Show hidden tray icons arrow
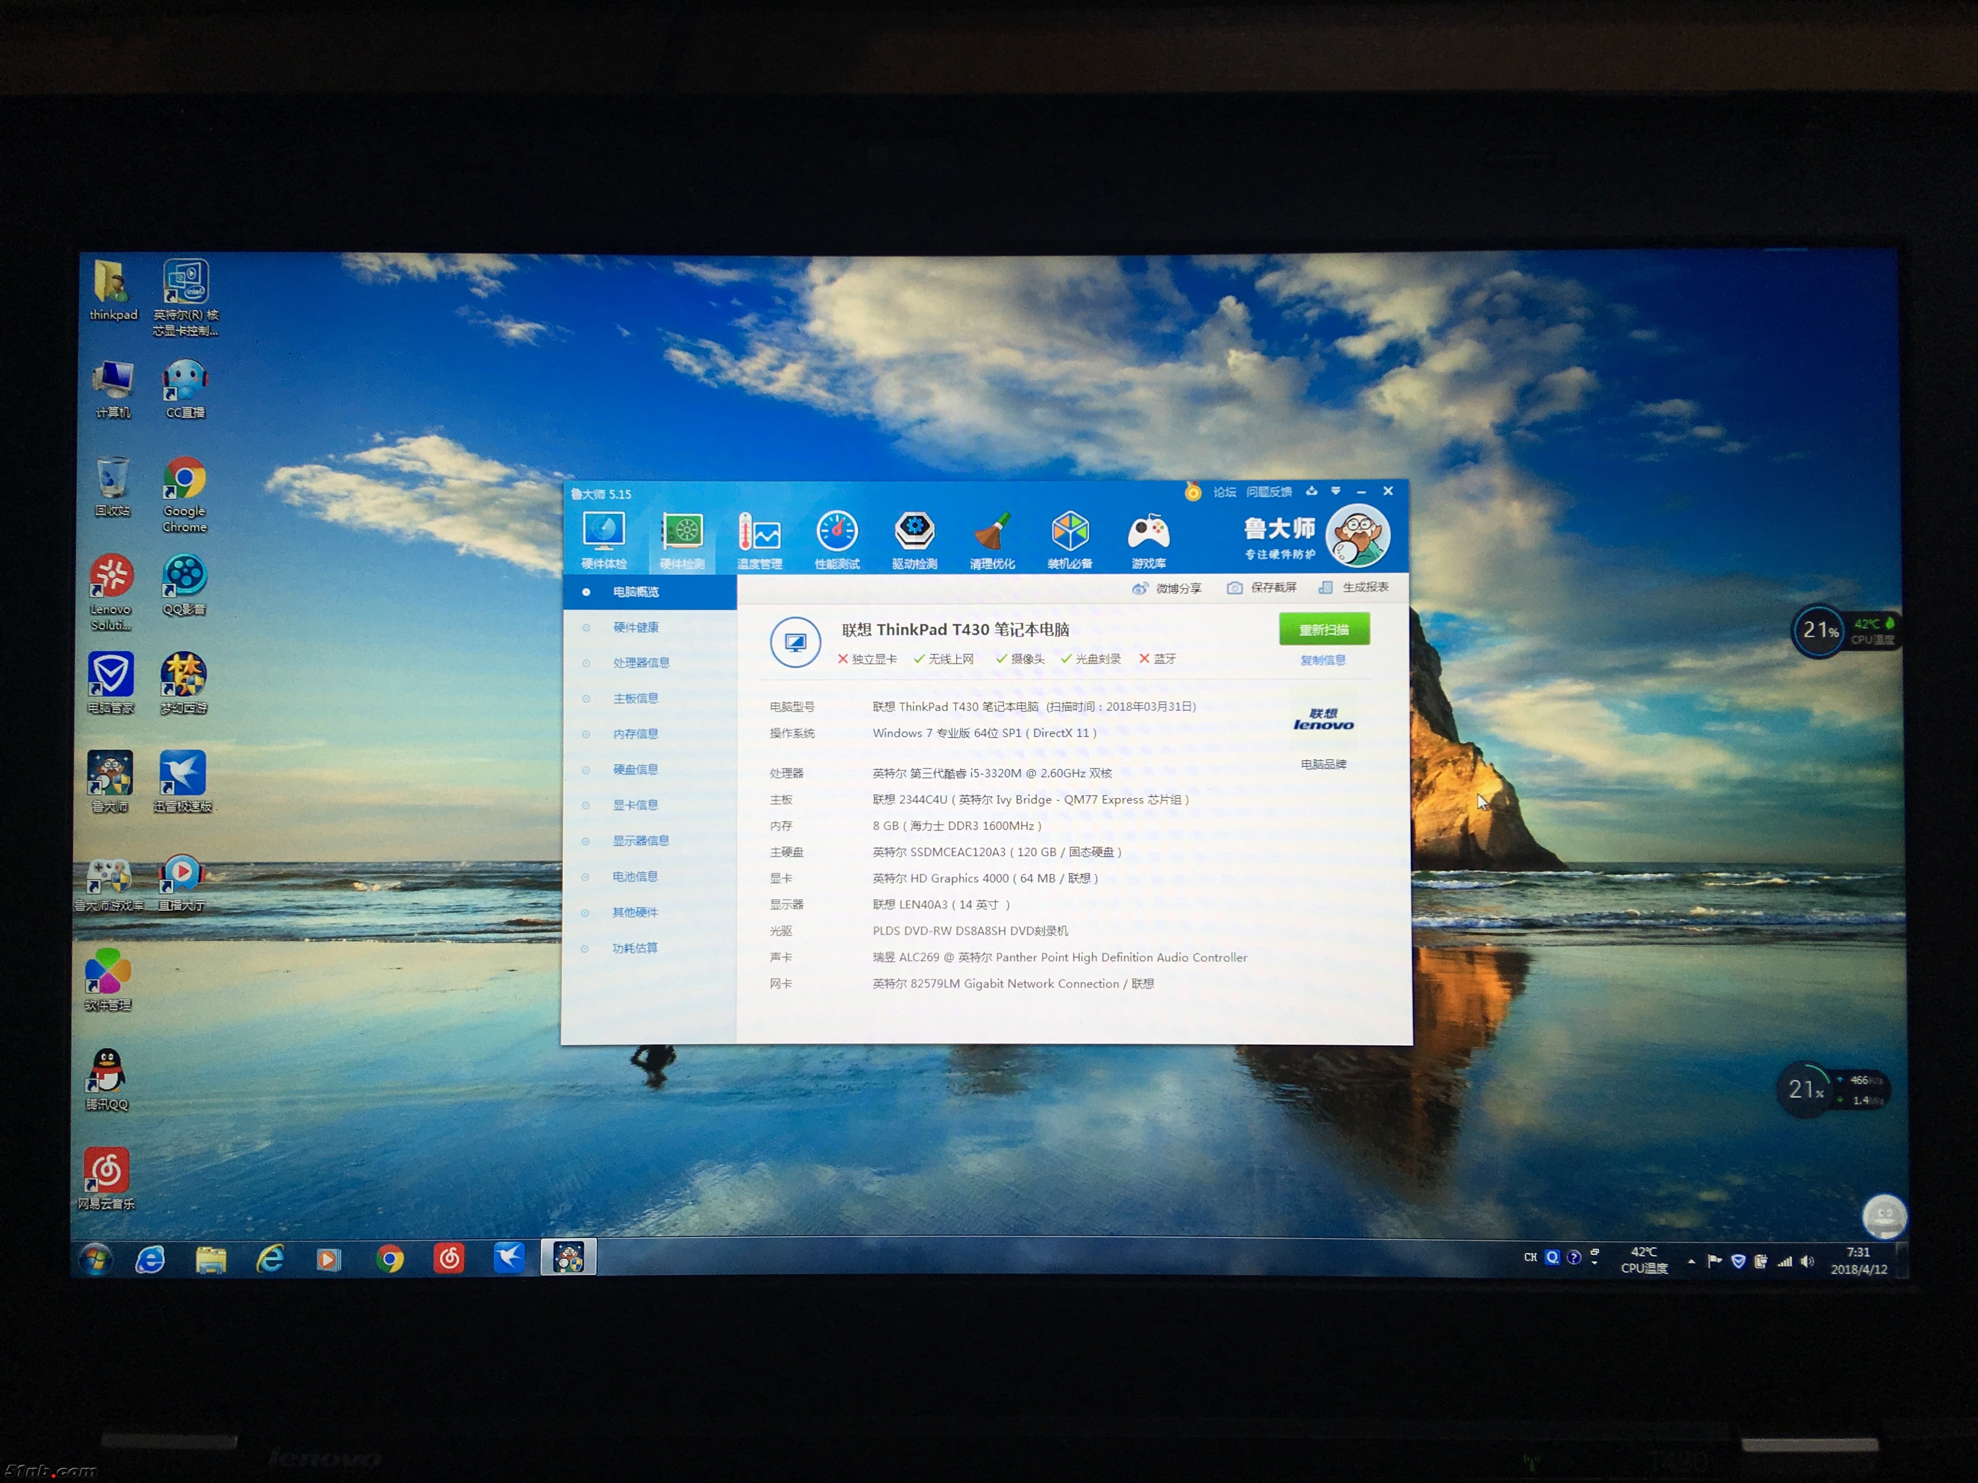 [x=1691, y=1261]
